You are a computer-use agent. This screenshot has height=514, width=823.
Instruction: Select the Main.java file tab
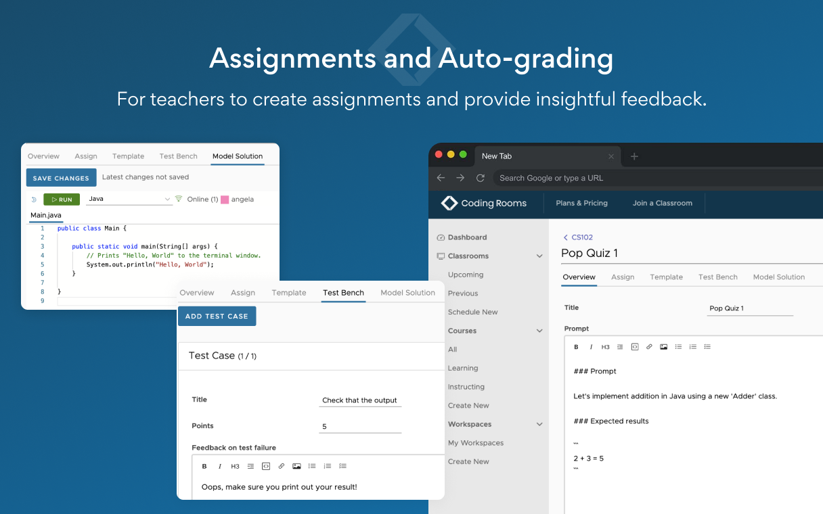(46, 216)
